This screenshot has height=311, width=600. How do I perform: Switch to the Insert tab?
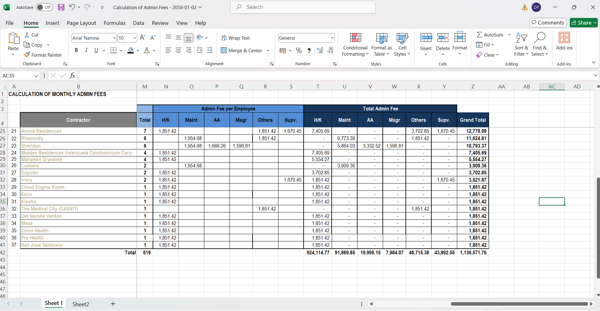[52, 23]
